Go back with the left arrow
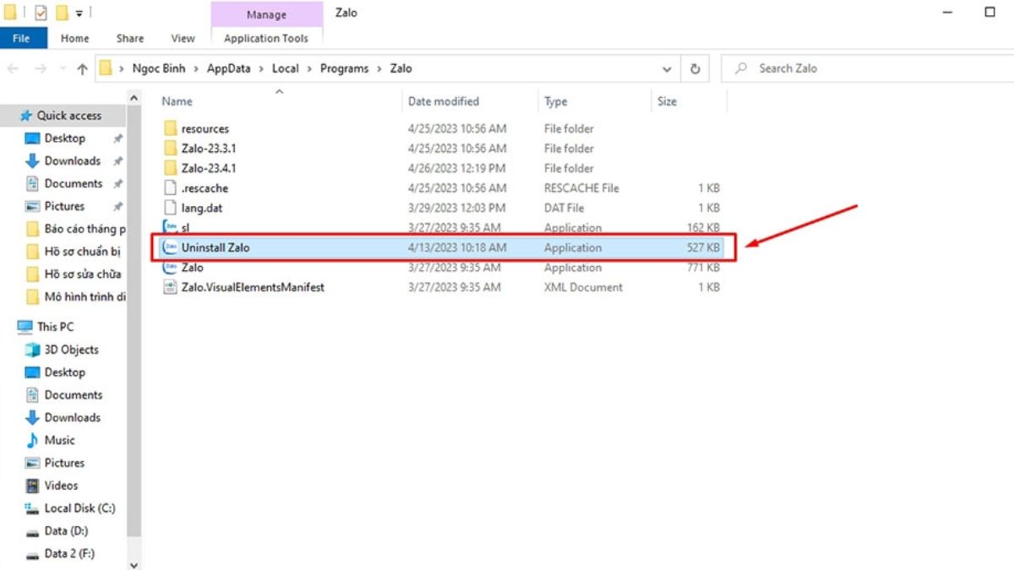1014x570 pixels. 14,69
